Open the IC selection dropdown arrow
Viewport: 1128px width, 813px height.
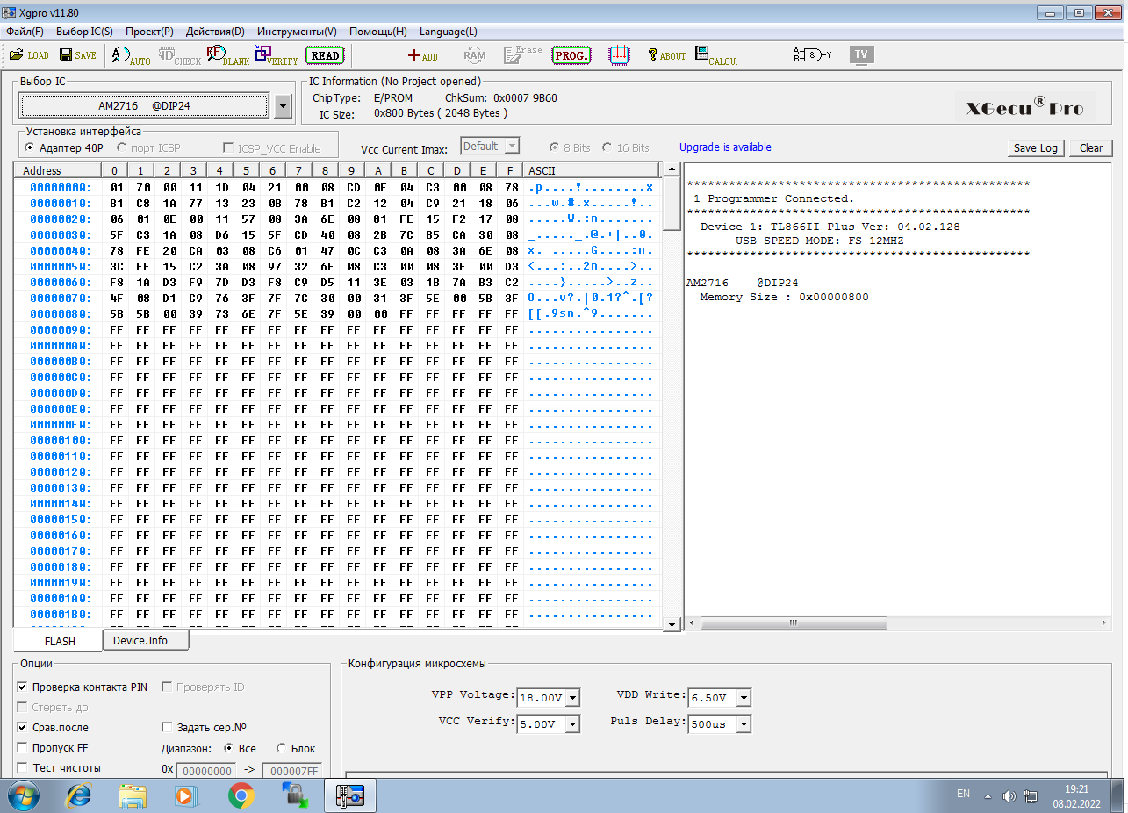click(282, 106)
